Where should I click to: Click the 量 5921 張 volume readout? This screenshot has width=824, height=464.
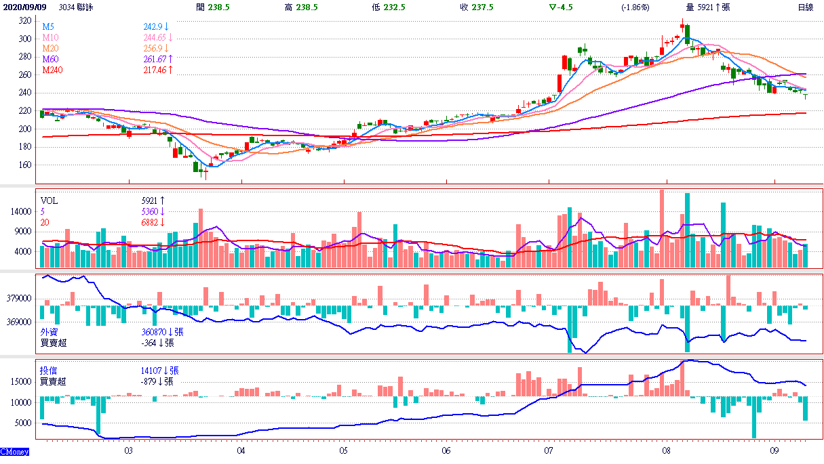(707, 7)
